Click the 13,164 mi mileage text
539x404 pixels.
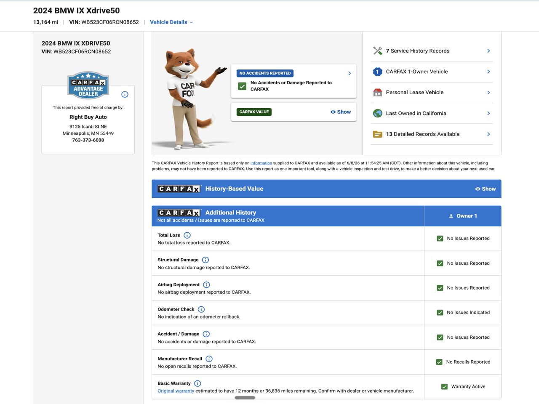tap(46, 22)
